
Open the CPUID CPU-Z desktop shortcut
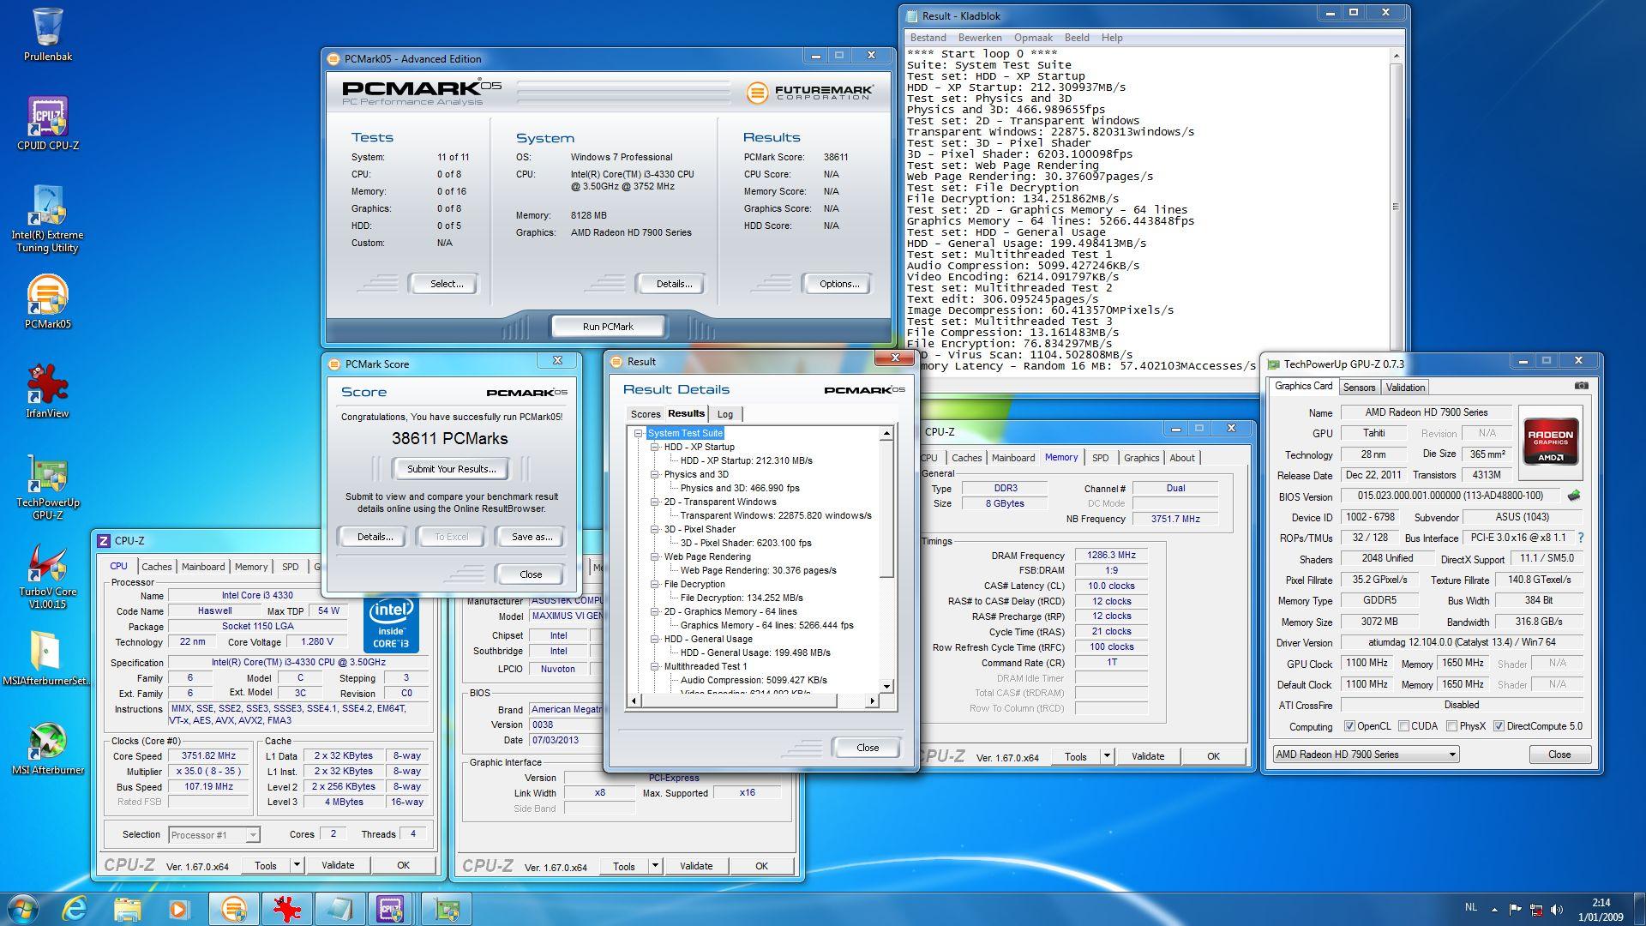click(x=47, y=123)
